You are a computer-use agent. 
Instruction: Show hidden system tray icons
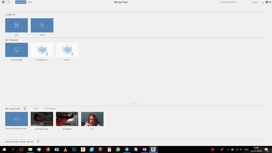tap(228, 150)
